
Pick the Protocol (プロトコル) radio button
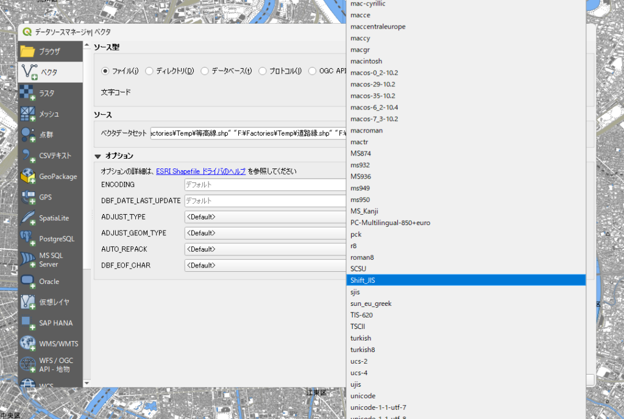263,71
